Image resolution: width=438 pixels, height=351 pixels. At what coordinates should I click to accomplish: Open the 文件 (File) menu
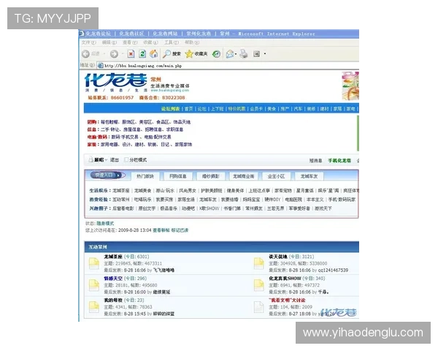(x=89, y=42)
